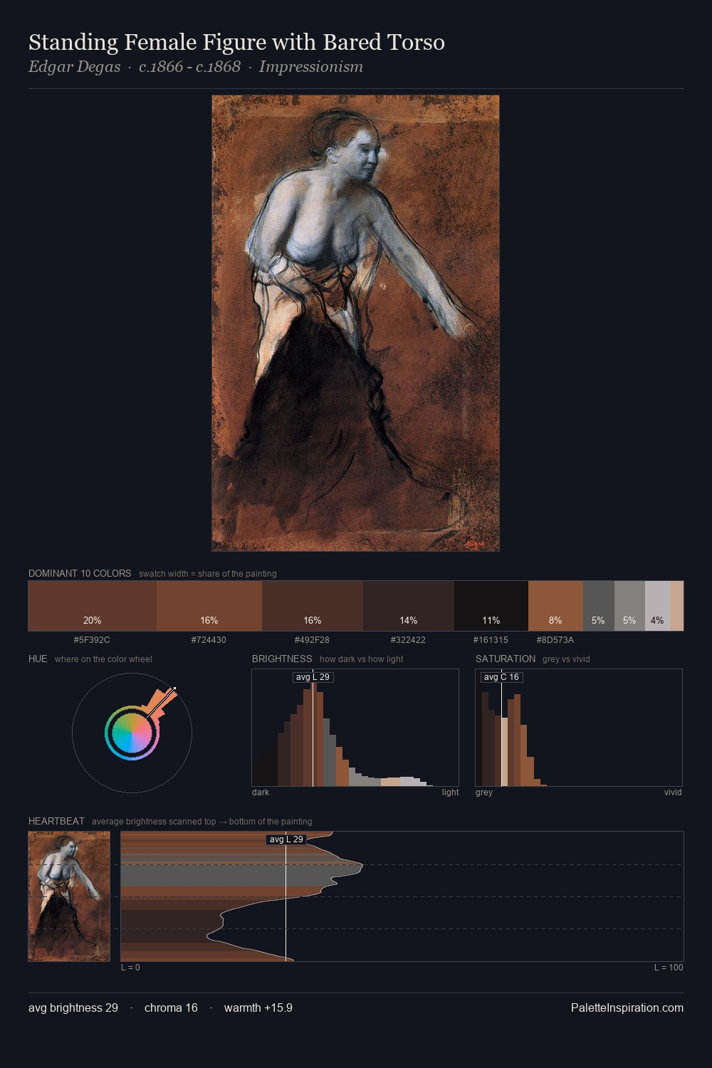Select the 14% swatch #322422

coord(409,606)
